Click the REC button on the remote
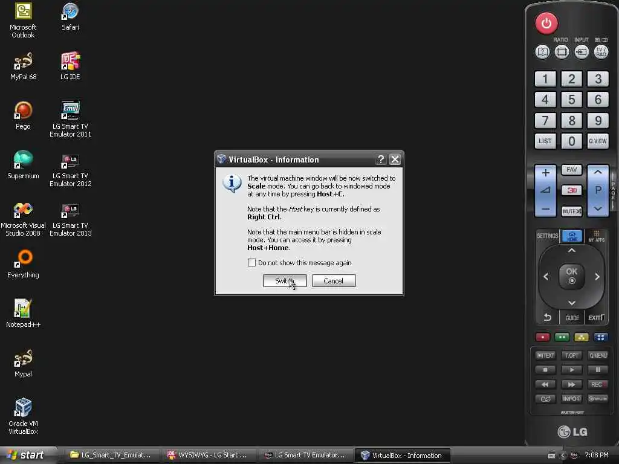Image resolution: width=619 pixels, height=464 pixels. [x=598, y=384]
